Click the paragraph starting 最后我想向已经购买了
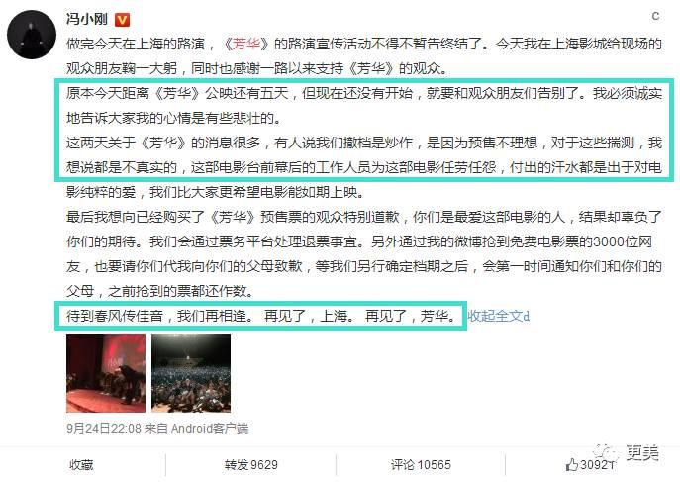Image resolution: width=680 pixels, height=482 pixels. (x=364, y=253)
